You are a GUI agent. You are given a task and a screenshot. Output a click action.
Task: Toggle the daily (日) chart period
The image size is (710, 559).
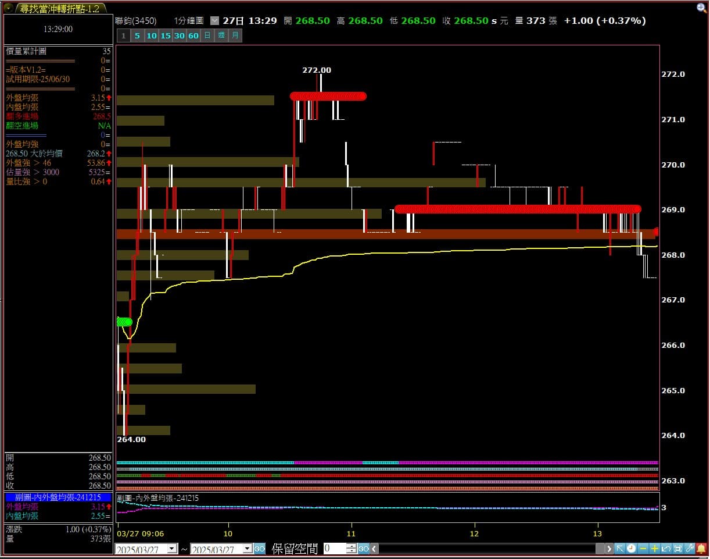tap(207, 35)
